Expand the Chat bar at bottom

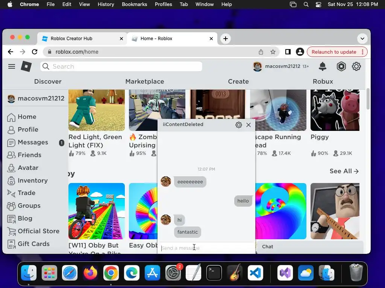pyautogui.click(x=309, y=247)
